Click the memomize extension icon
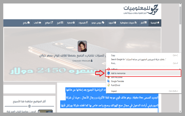 click(108, 73)
